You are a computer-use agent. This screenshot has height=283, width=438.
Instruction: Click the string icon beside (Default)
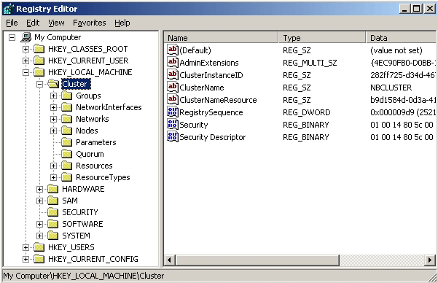point(172,50)
